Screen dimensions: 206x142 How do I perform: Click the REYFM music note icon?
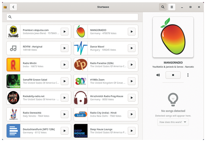tap(13, 48)
